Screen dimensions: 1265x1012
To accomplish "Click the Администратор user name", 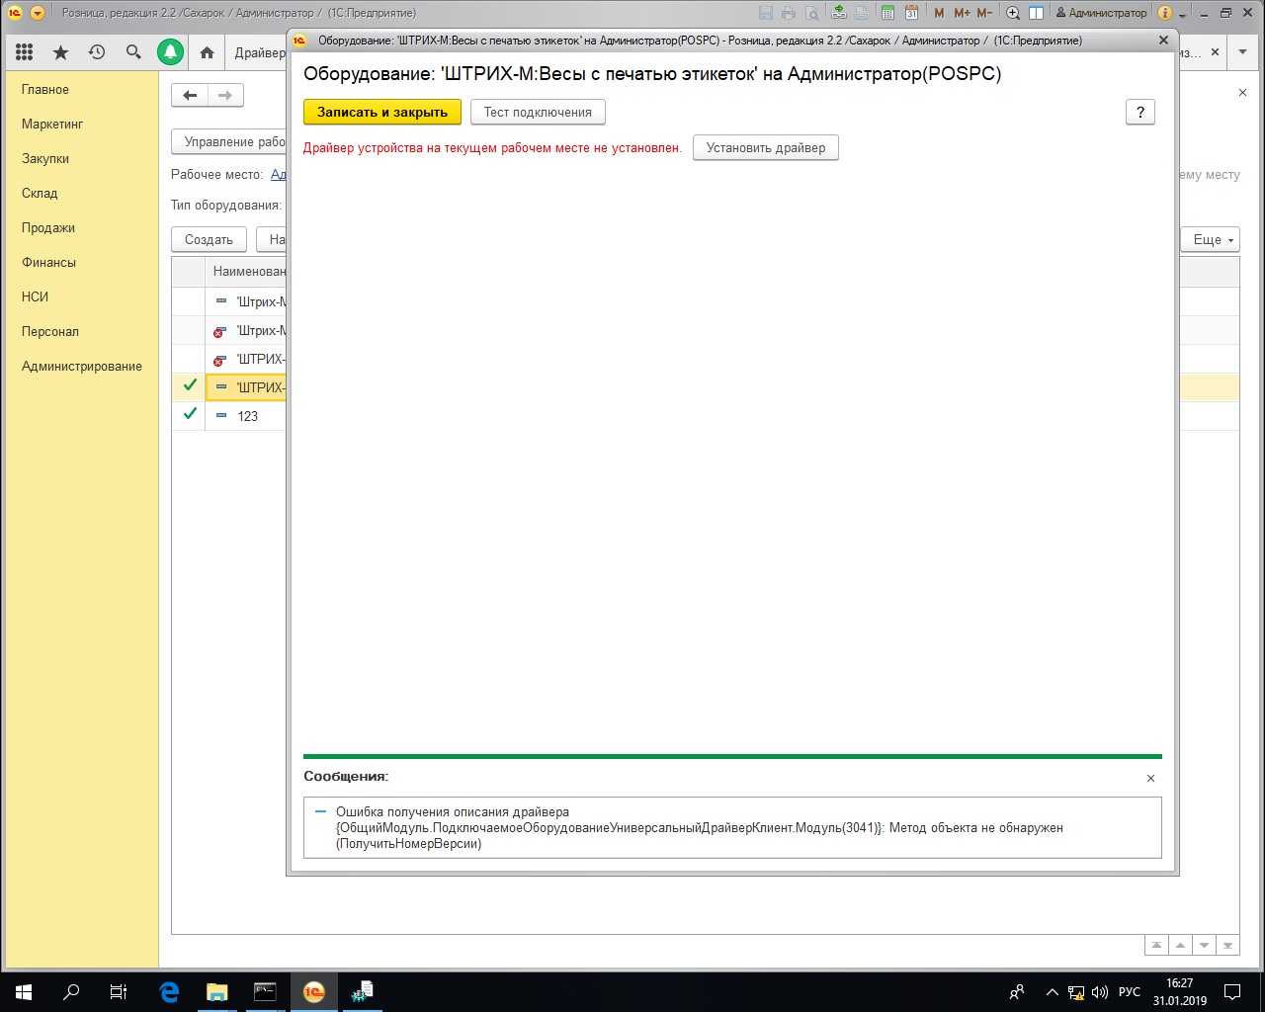I will [x=1102, y=13].
